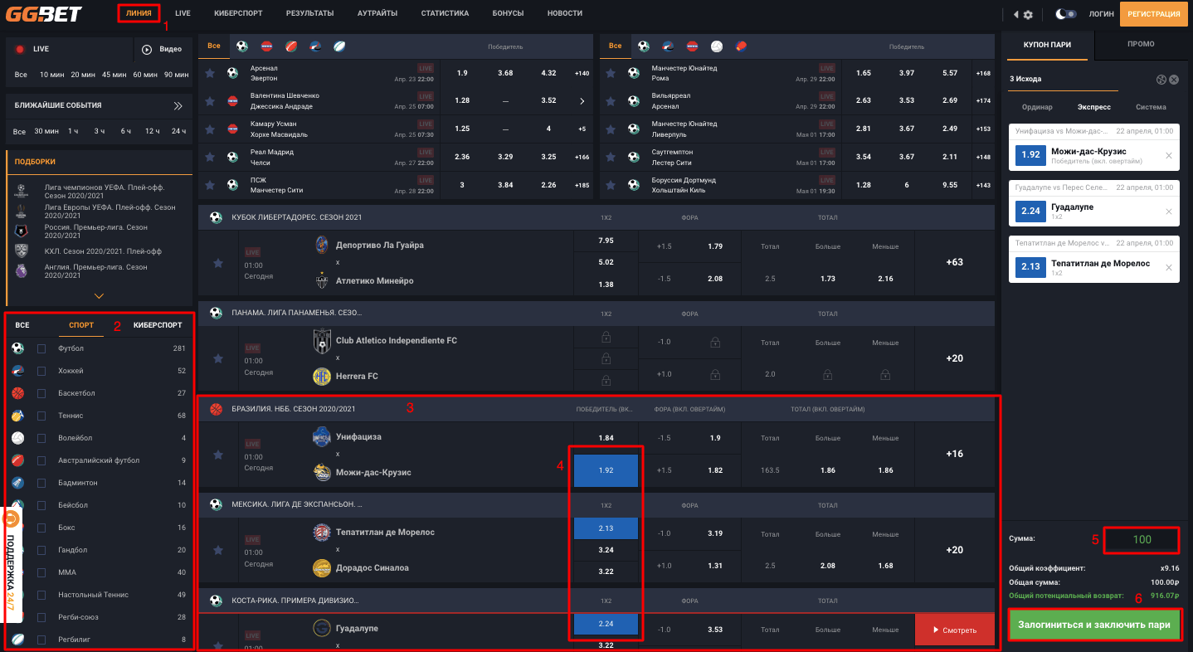Open more markets arrow for Шевченко vs Андраде
The height and width of the screenshot is (652, 1193).
[582, 101]
